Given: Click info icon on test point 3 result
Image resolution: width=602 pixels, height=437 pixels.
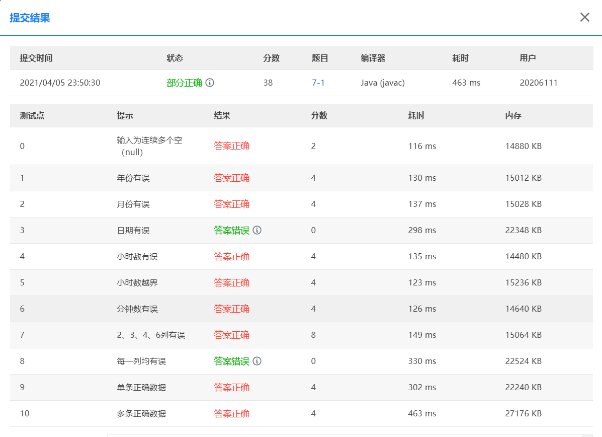Looking at the screenshot, I should [x=257, y=230].
